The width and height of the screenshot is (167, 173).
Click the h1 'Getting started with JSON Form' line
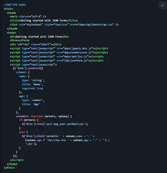39,37
